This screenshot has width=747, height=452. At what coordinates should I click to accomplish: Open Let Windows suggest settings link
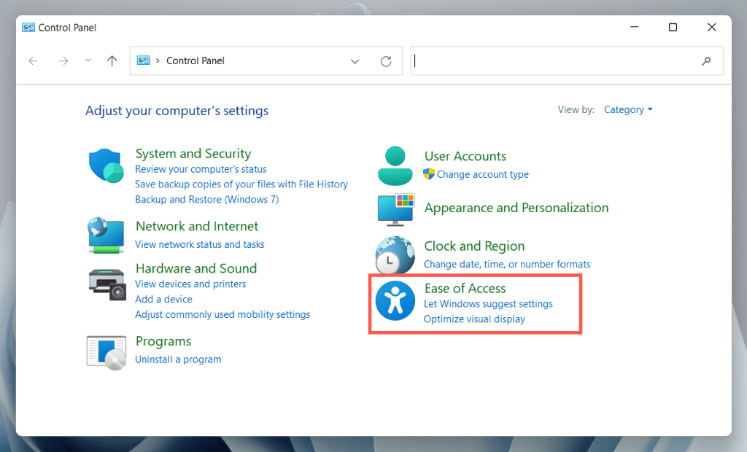(x=488, y=303)
